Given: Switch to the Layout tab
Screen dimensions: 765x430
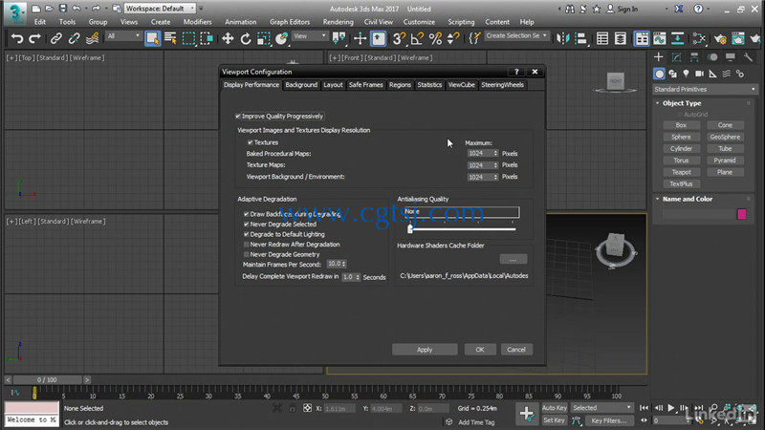Looking at the screenshot, I should (x=333, y=85).
